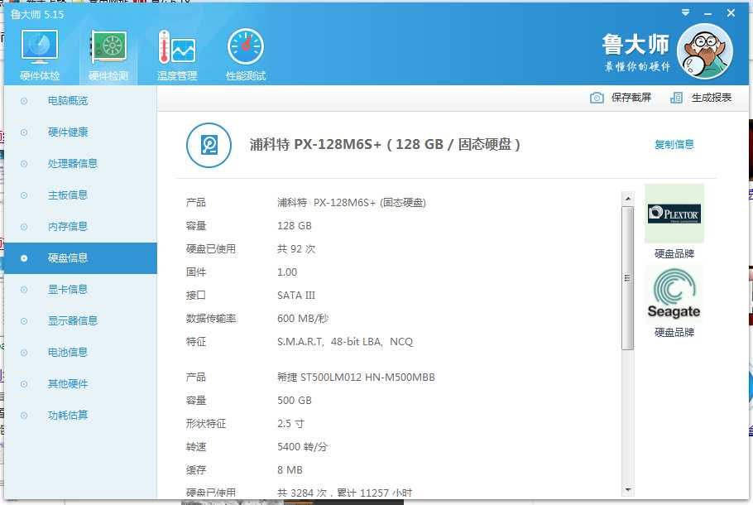This screenshot has height=505, width=753.
Task: Click the scrollbar up arrow
Action: click(x=628, y=199)
